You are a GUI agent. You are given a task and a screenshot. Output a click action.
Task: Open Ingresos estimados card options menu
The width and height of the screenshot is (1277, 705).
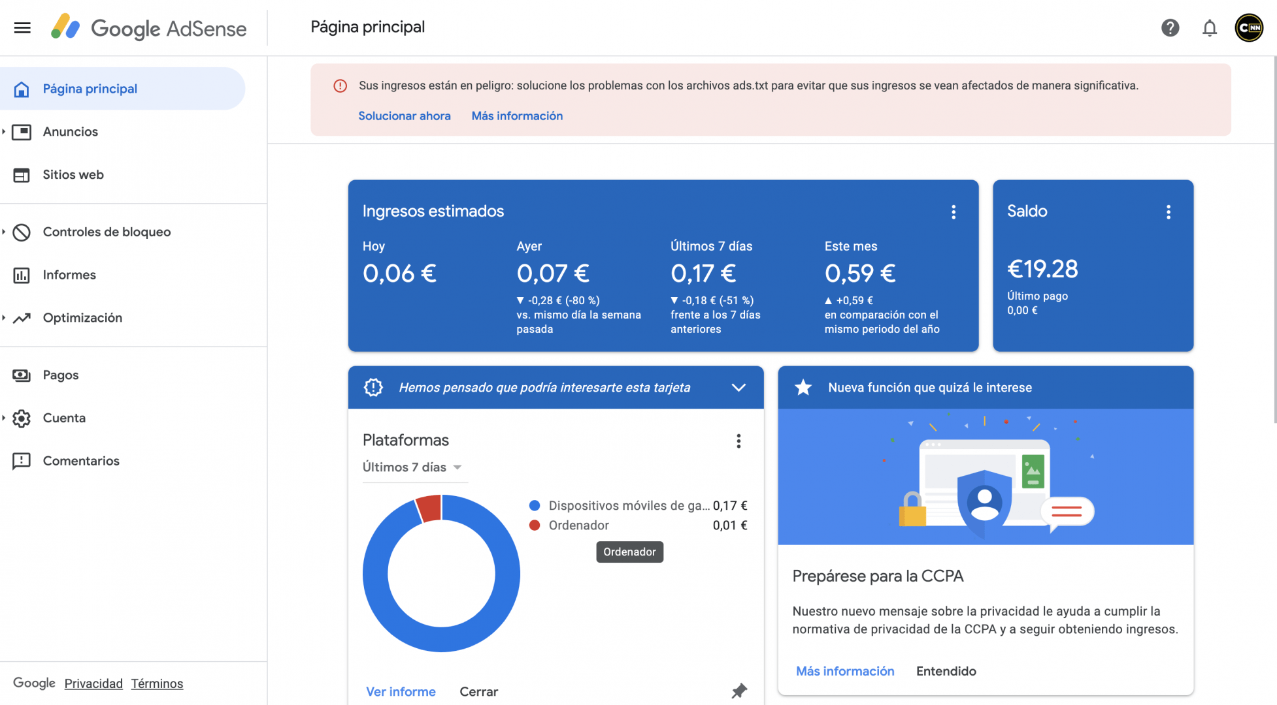(954, 211)
